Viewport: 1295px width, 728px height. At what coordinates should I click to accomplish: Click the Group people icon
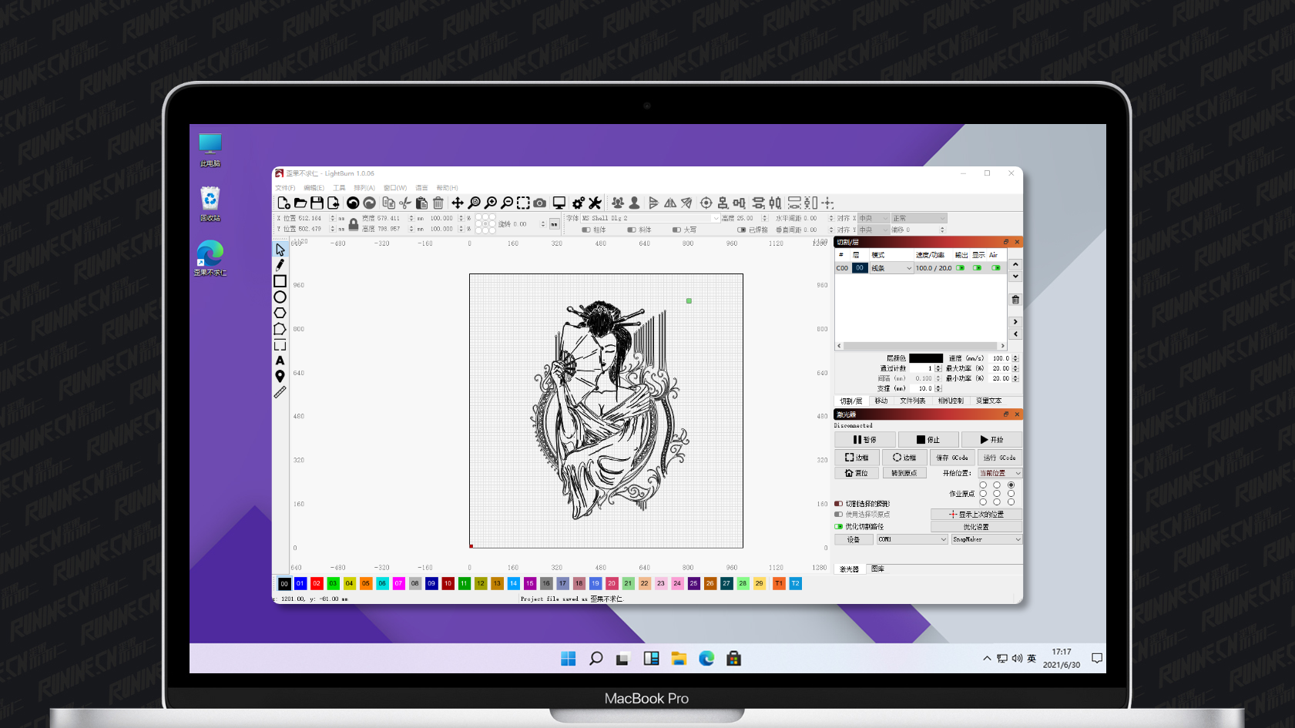(618, 203)
